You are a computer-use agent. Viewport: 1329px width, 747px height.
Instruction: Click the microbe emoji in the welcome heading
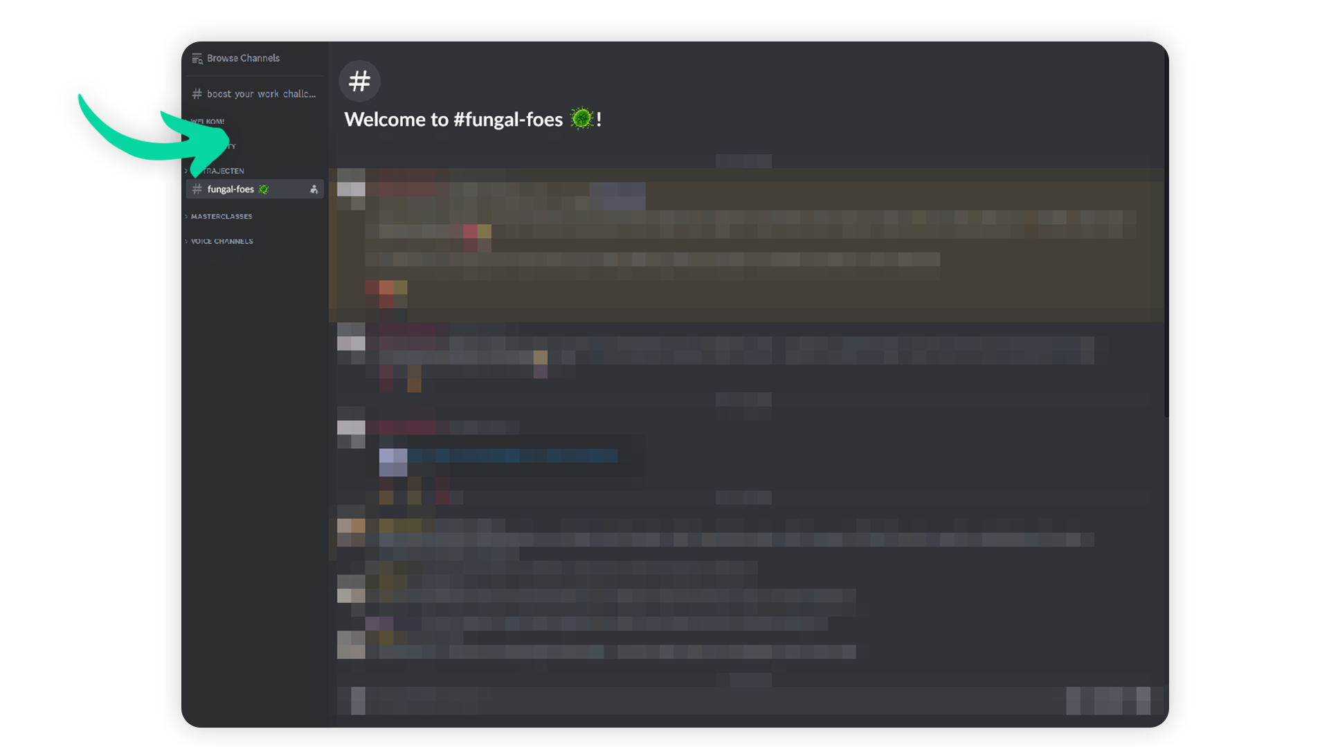point(581,118)
